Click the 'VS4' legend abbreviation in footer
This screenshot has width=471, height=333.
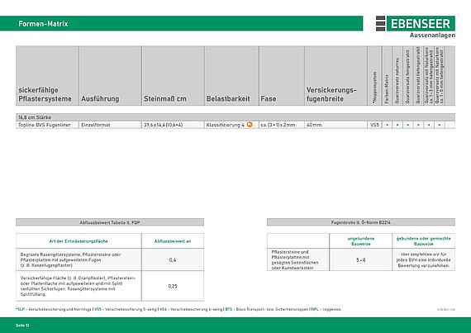coord(163,309)
